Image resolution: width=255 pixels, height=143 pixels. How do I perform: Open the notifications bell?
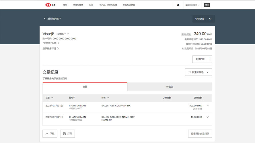point(178,5)
